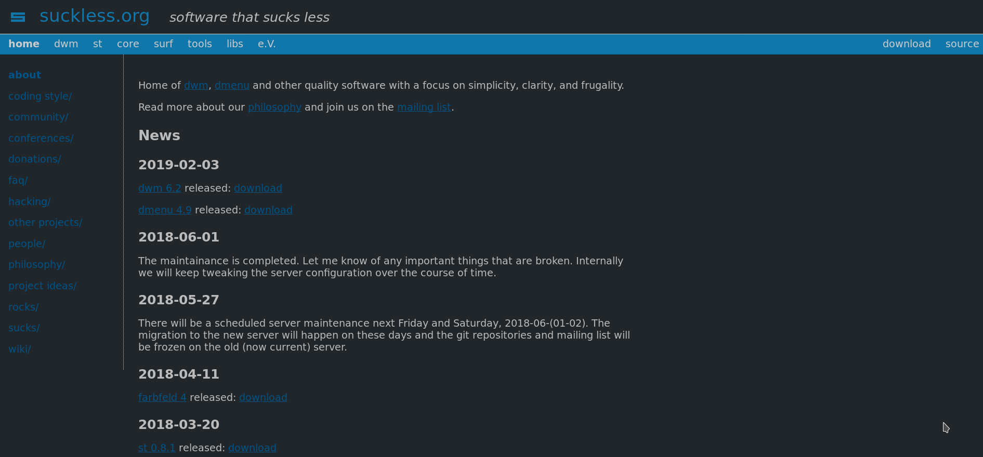Open the farbfeld 4 release link
The width and height of the screenshot is (983, 457).
tap(162, 397)
